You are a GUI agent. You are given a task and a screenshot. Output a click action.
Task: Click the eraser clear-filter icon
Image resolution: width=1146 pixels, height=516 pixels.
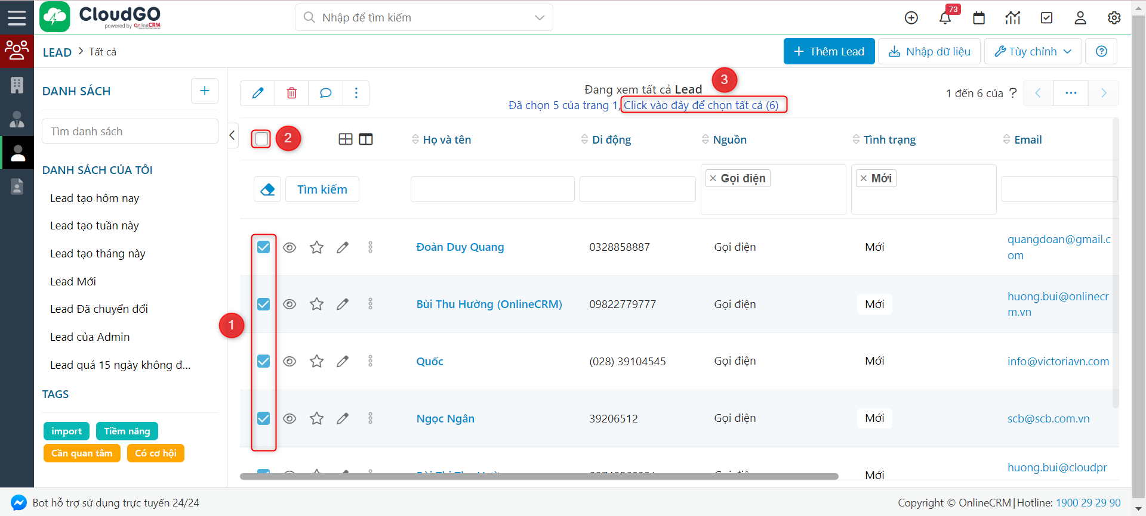click(x=267, y=189)
